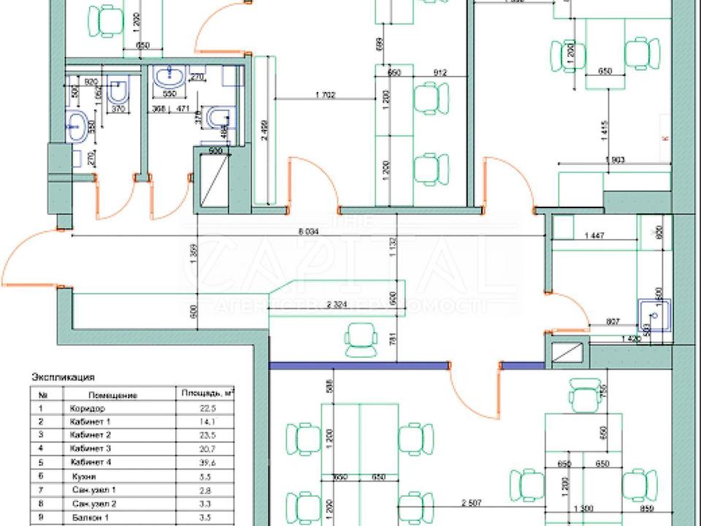The image size is (701, 526).
Task: Click the Кабинет 4 room name cell
Action: tap(91, 460)
